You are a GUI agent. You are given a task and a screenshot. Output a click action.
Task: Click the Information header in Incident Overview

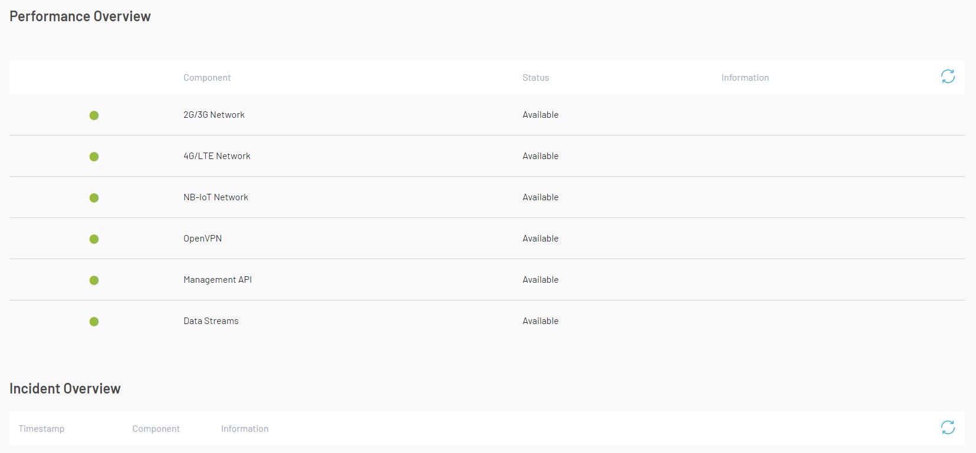click(245, 428)
